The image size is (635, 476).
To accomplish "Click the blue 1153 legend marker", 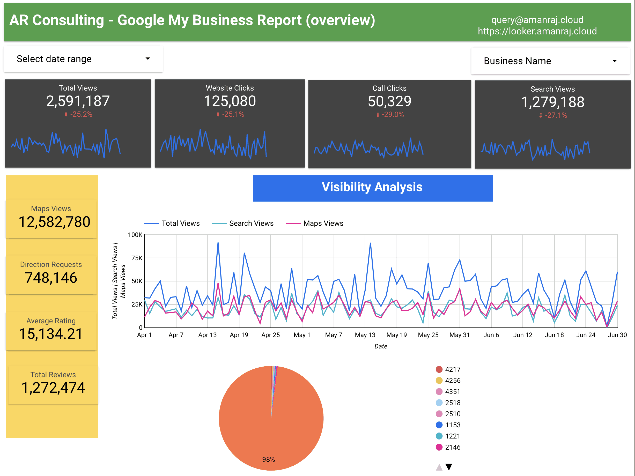I will point(439,425).
